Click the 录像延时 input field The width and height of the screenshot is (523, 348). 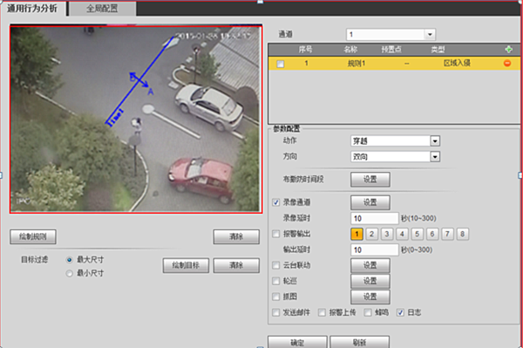coord(375,218)
